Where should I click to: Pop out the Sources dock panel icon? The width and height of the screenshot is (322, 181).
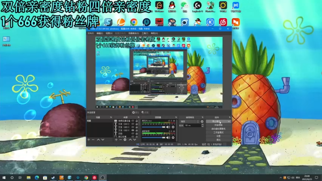138,117
